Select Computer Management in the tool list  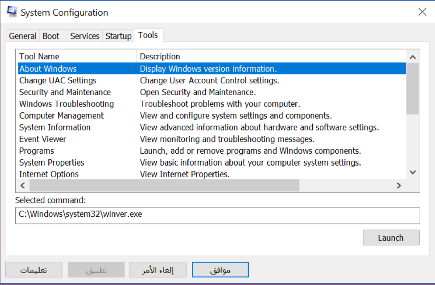[x=212, y=116]
